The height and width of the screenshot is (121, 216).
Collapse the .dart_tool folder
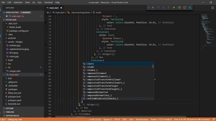(x=6, y=24)
